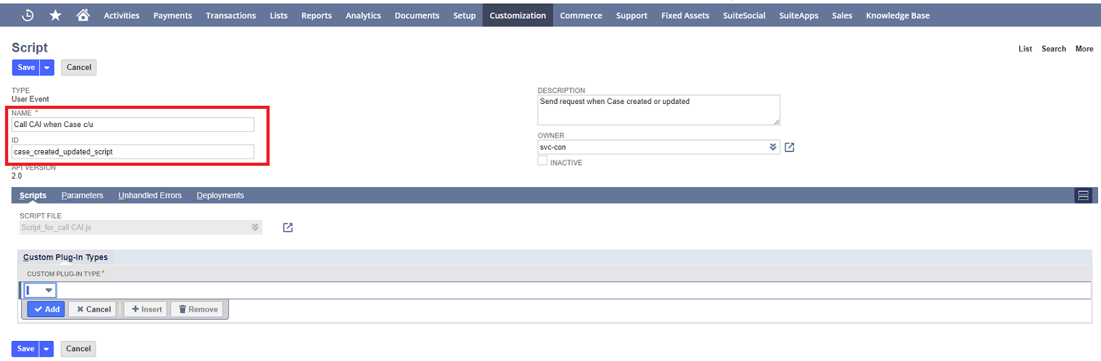Click Cancel in the plug-in sublist

coord(93,309)
